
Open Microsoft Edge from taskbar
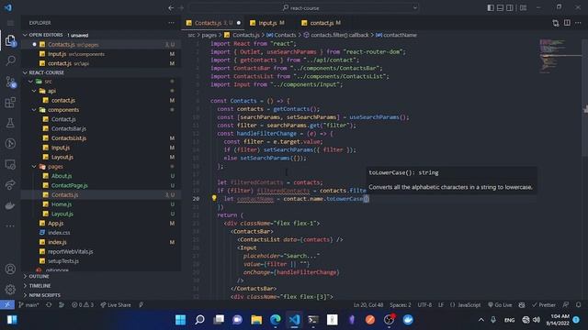(276, 320)
